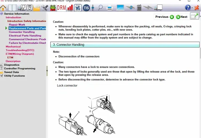Click the CPS controller programming icon
The width and height of the screenshot is (201, 138).
point(30,8)
